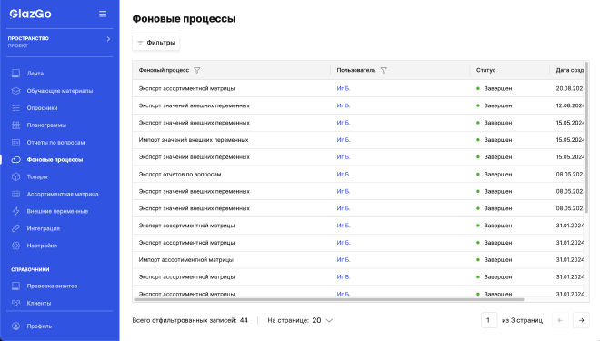The height and width of the screenshot is (341, 600).
Task: Open Профиль menu item
Action: pyautogui.click(x=39, y=326)
